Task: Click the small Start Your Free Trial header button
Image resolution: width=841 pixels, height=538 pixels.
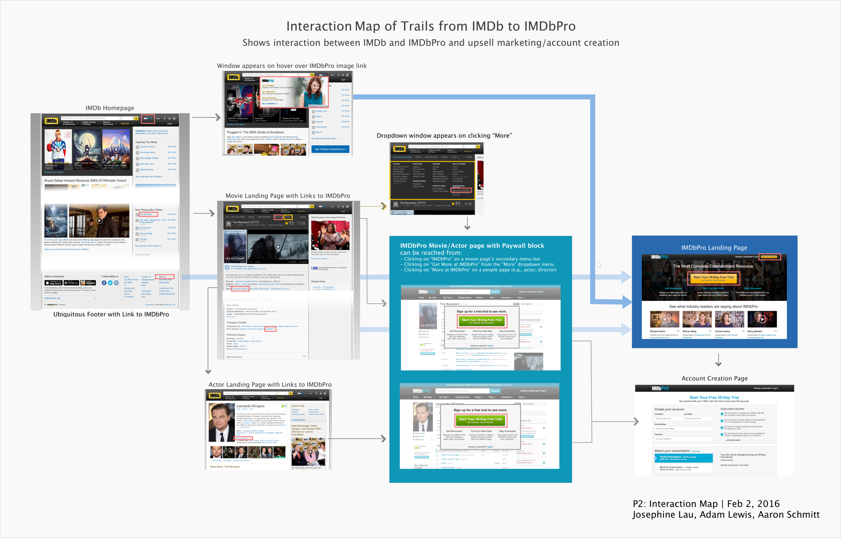Action: point(768,257)
